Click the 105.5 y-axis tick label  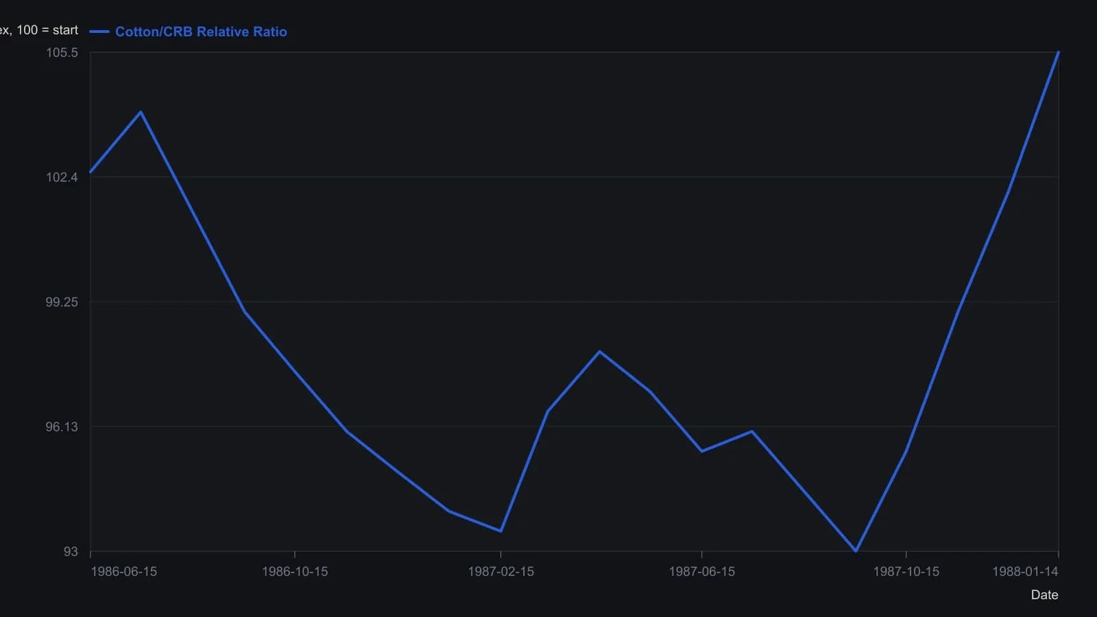point(62,52)
